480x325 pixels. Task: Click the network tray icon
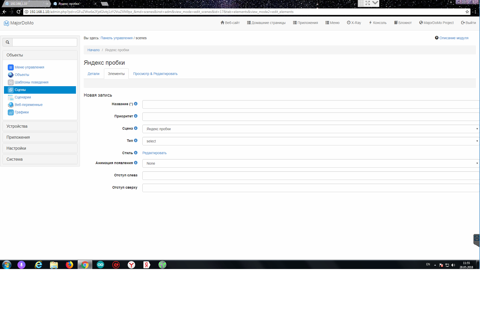(x=447, y=265)
